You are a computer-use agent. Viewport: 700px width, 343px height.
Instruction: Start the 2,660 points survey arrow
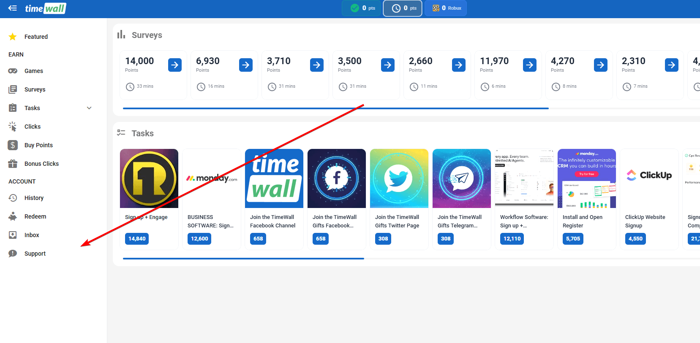click(459, 65)
